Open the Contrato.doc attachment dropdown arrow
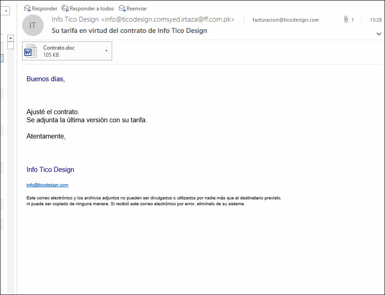Image resolution: width=385 pixels, height=295 pixels. pyautogui.click(x=106, y=51)
